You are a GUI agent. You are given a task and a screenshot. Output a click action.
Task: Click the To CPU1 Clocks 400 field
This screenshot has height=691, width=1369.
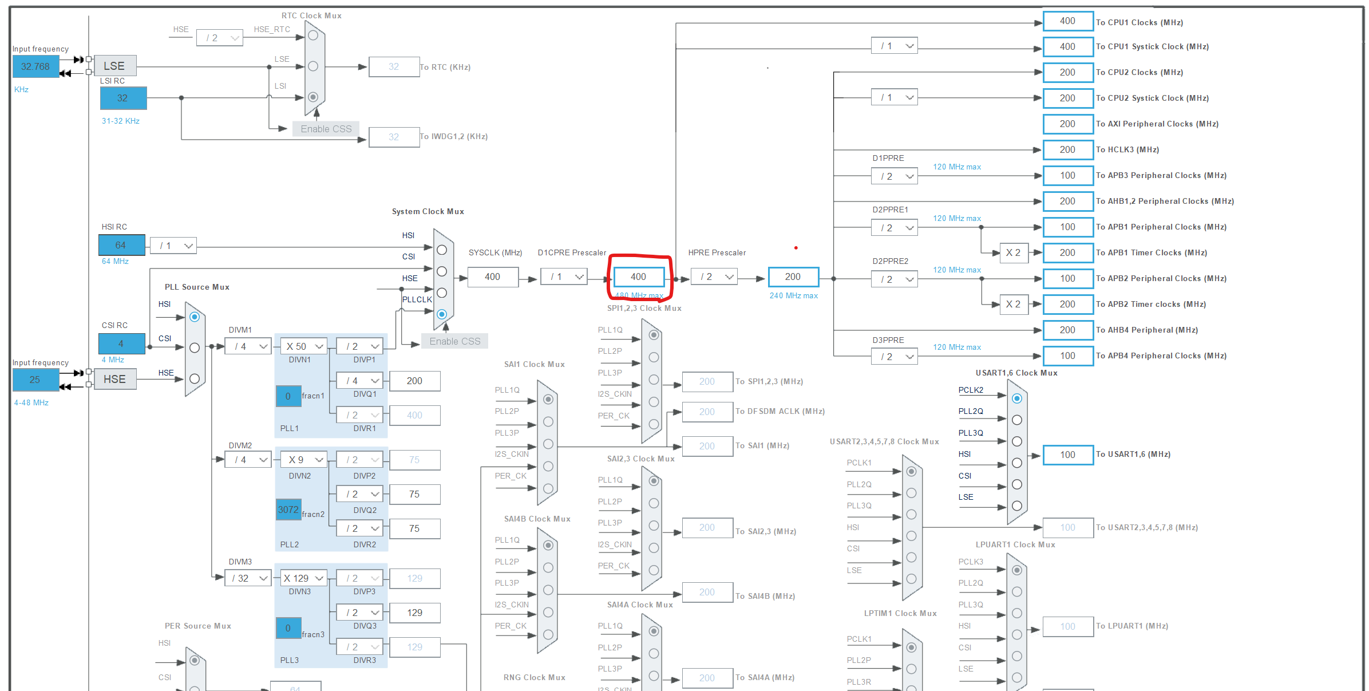point(1067,21)
